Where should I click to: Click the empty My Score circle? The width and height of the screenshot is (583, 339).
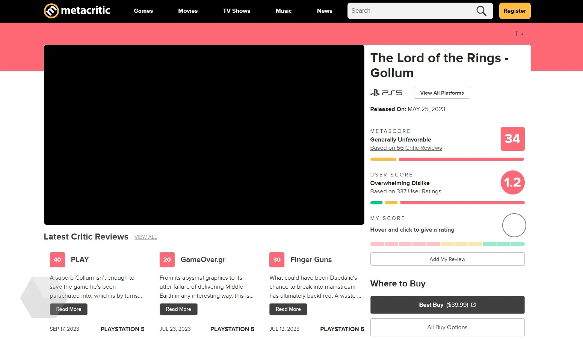514,225
